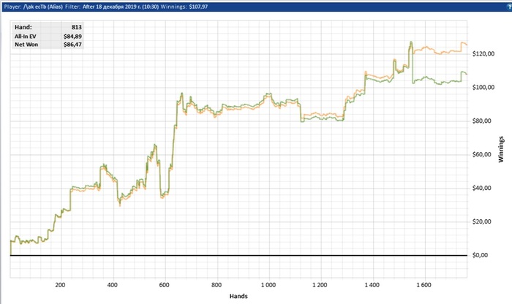Click the All-In EV $84,89 row

click(x=48, y=37)
